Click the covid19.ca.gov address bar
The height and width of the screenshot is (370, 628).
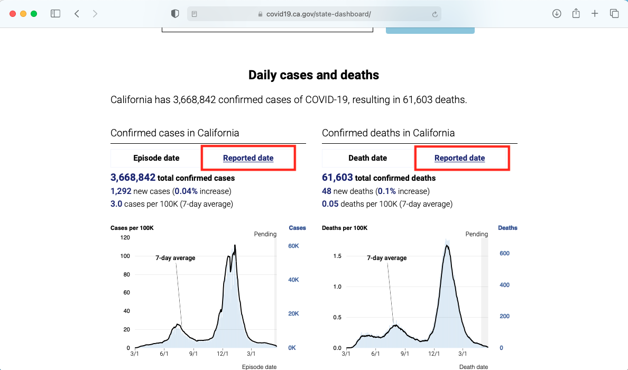pyautogui.click(x=314, y=14)
